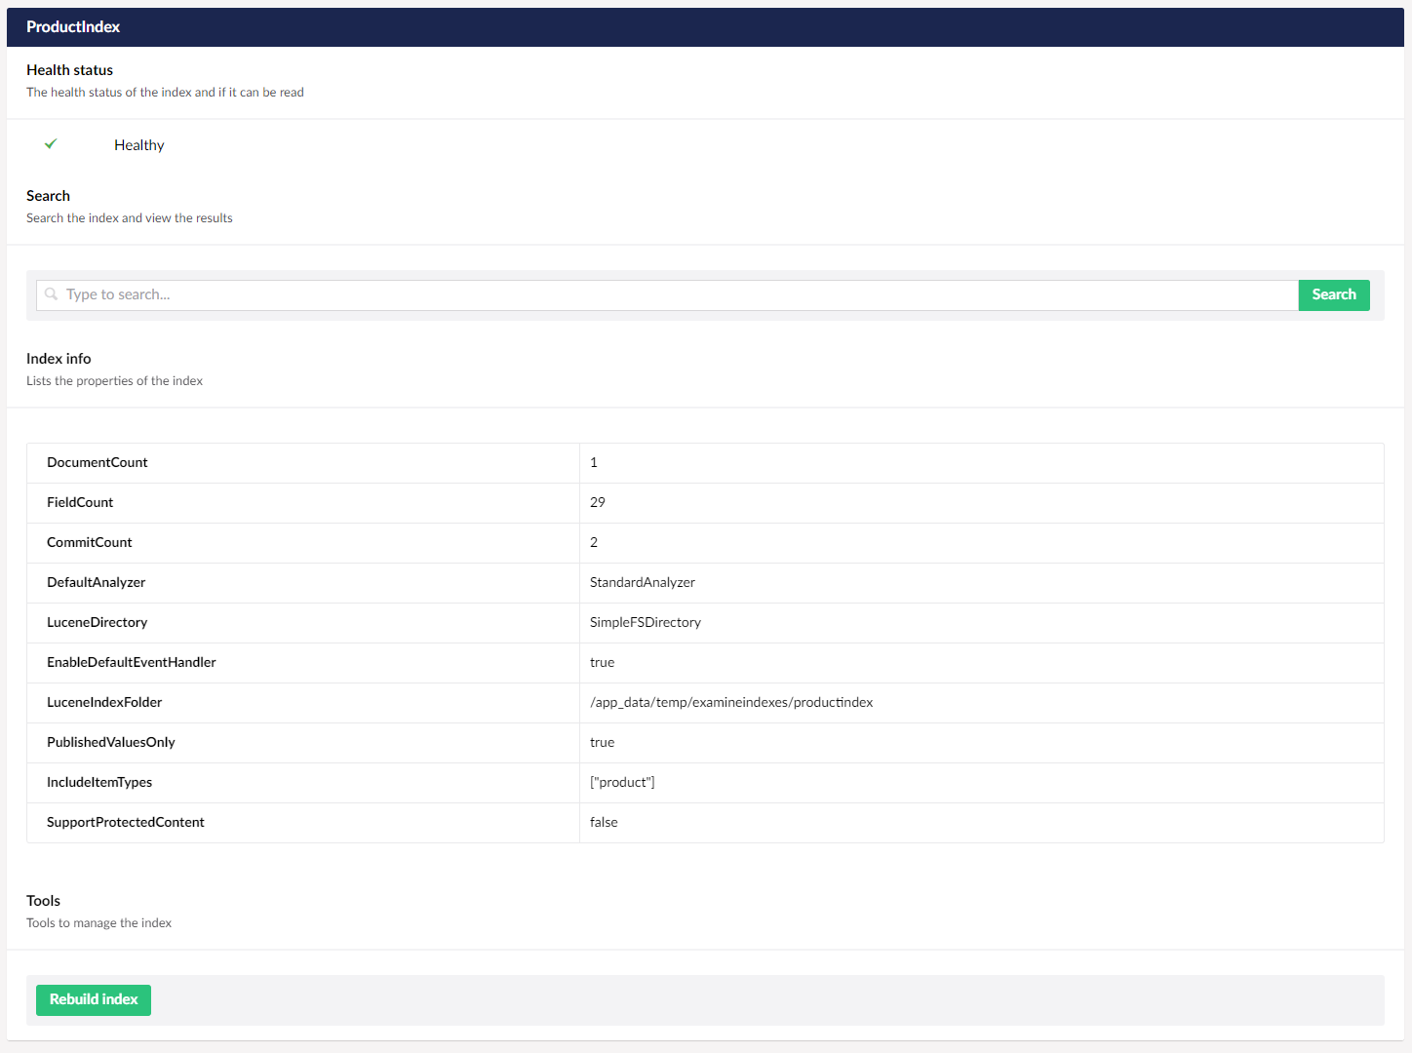Select the CommitCount row label
The width and height of the screenshot is (1412, 1053).
[90, 542]
